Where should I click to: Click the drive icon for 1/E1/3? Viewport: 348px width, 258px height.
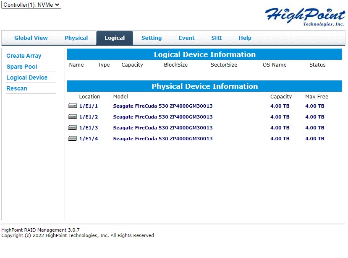73,128
